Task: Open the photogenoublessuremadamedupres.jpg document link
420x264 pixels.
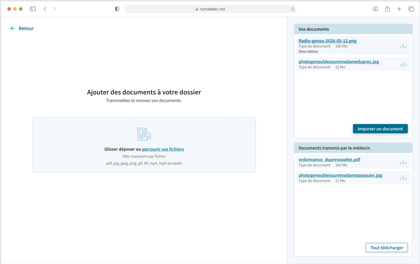Action: 339,62
